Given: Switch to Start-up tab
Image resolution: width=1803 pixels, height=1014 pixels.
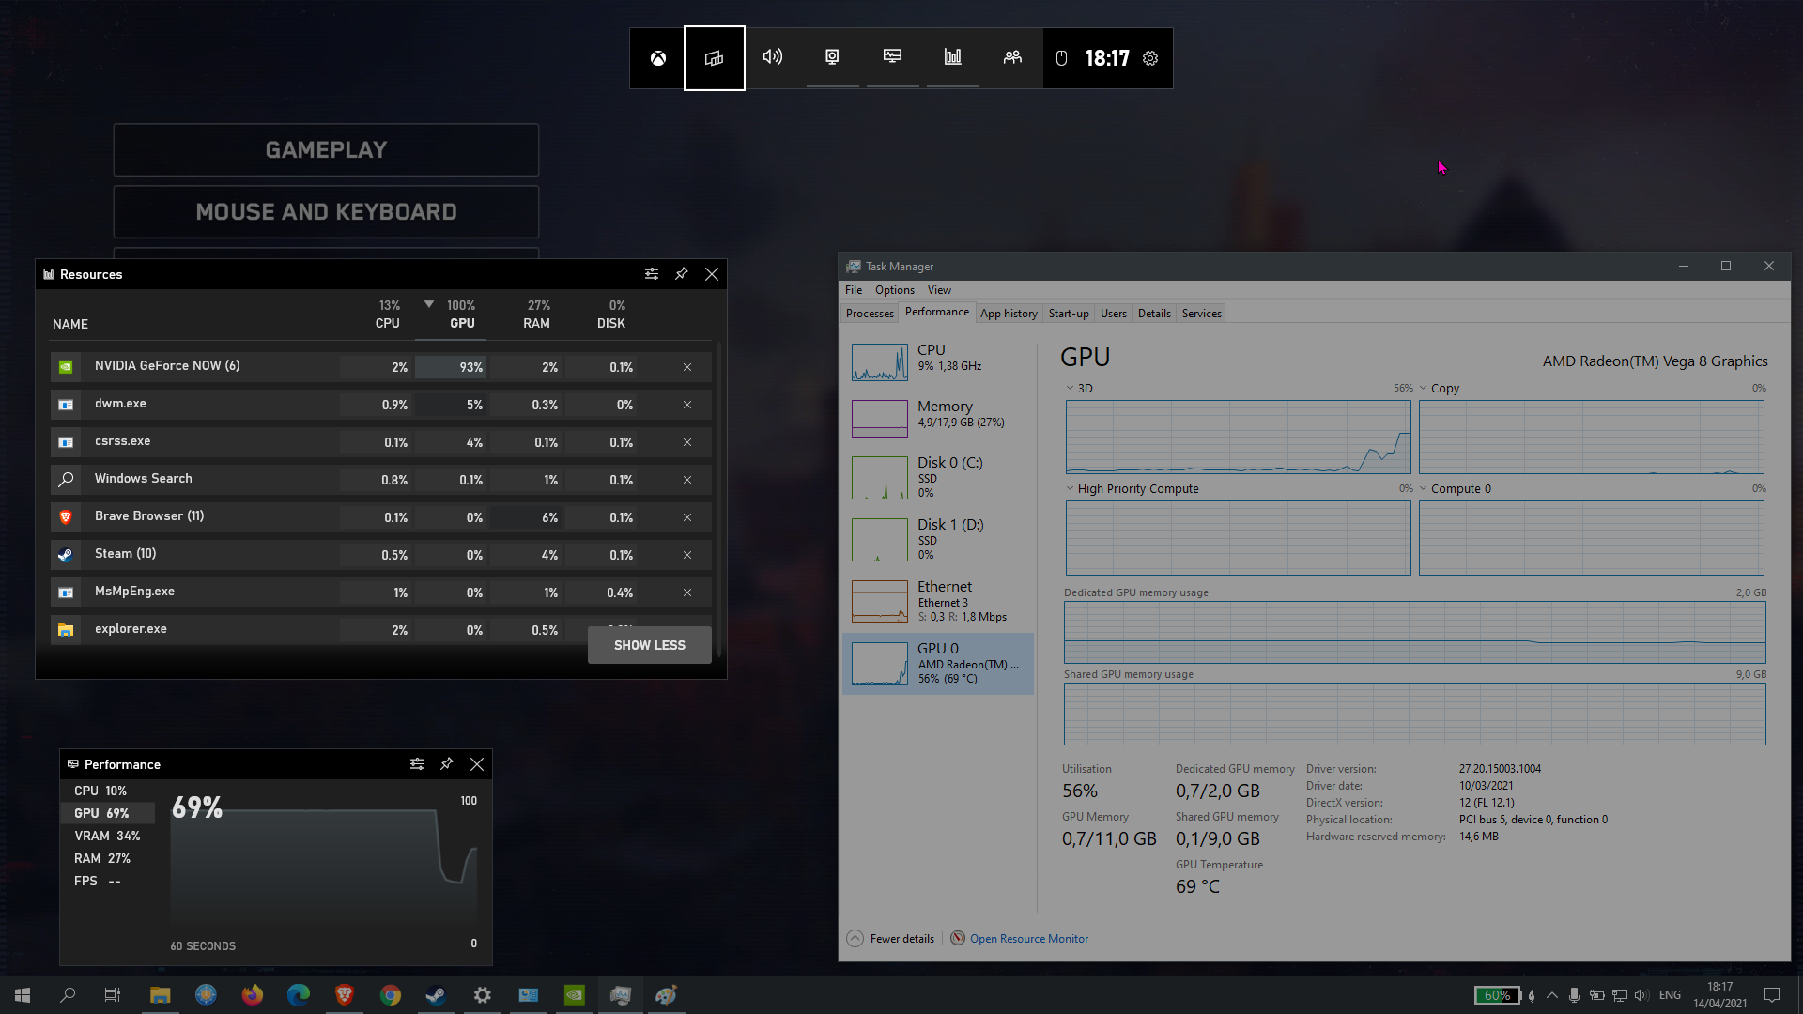Looking at the screenshot, I should pos(1069,314).
